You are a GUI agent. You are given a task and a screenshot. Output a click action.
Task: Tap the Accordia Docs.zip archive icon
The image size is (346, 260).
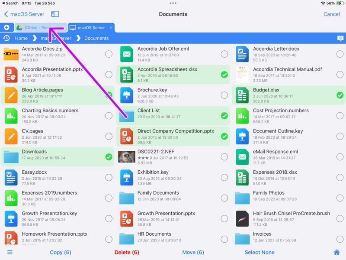click(x=11, y=54)
